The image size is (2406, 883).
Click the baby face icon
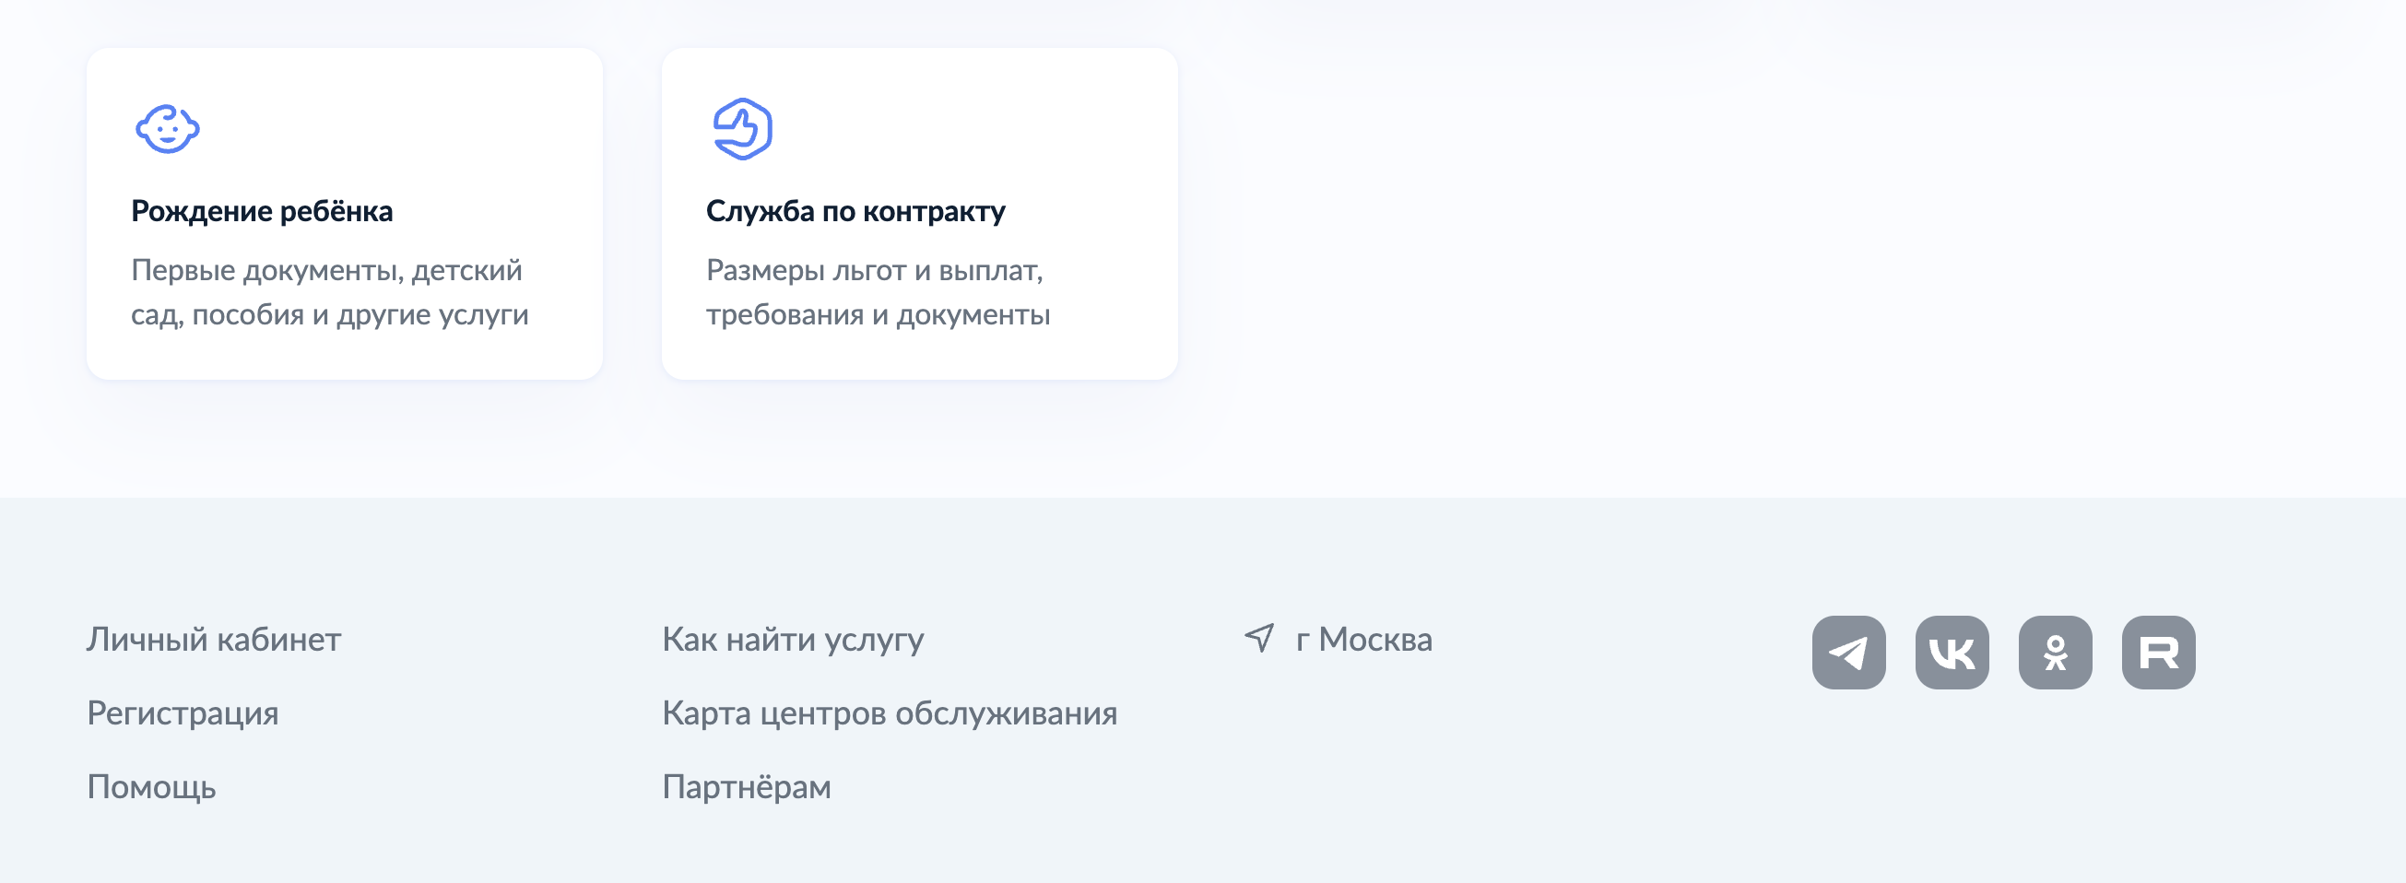pos(167,129)
